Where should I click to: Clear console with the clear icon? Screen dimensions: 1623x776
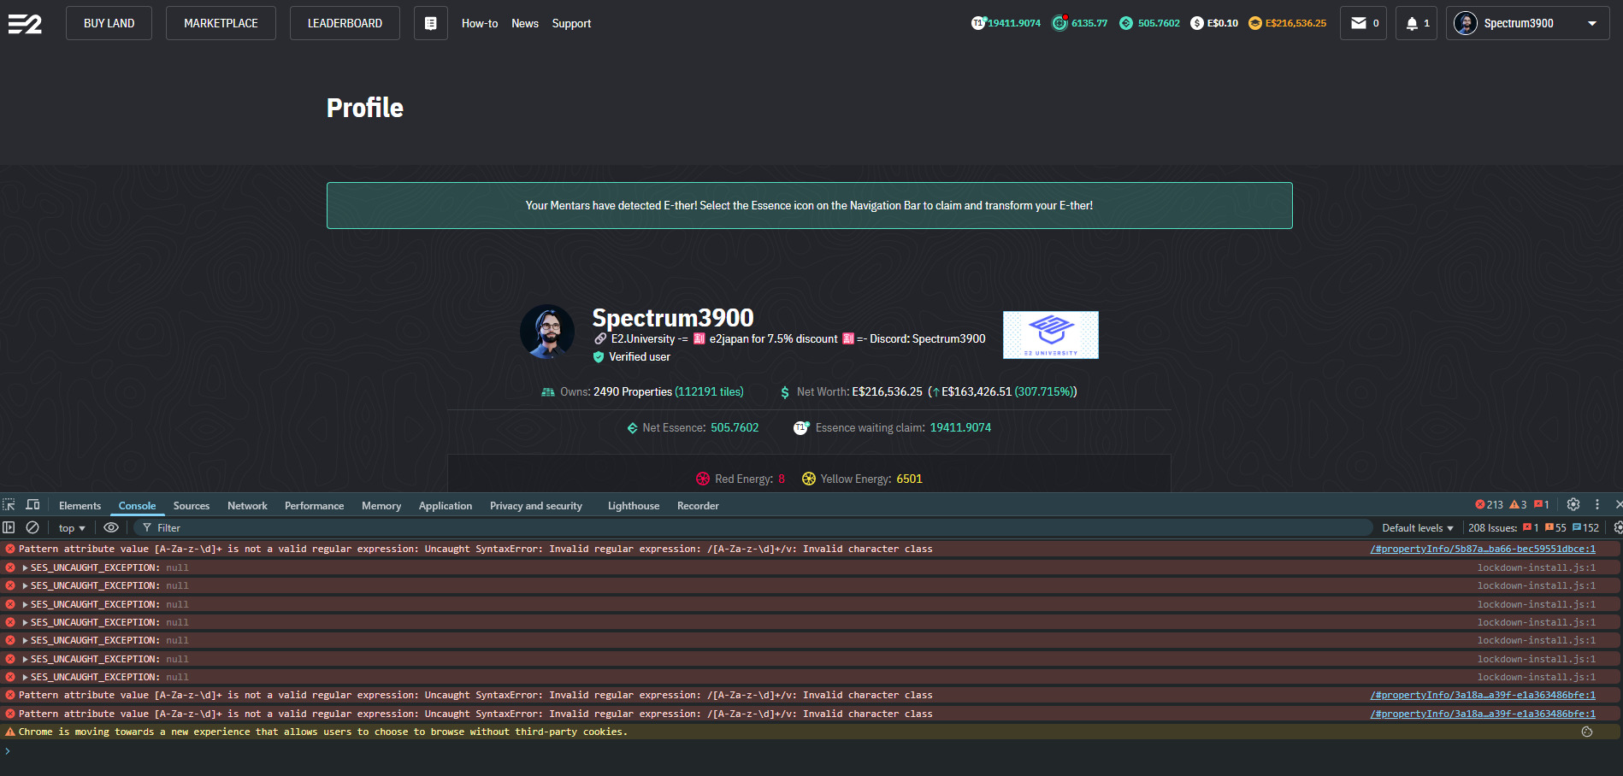coord(32,528)
